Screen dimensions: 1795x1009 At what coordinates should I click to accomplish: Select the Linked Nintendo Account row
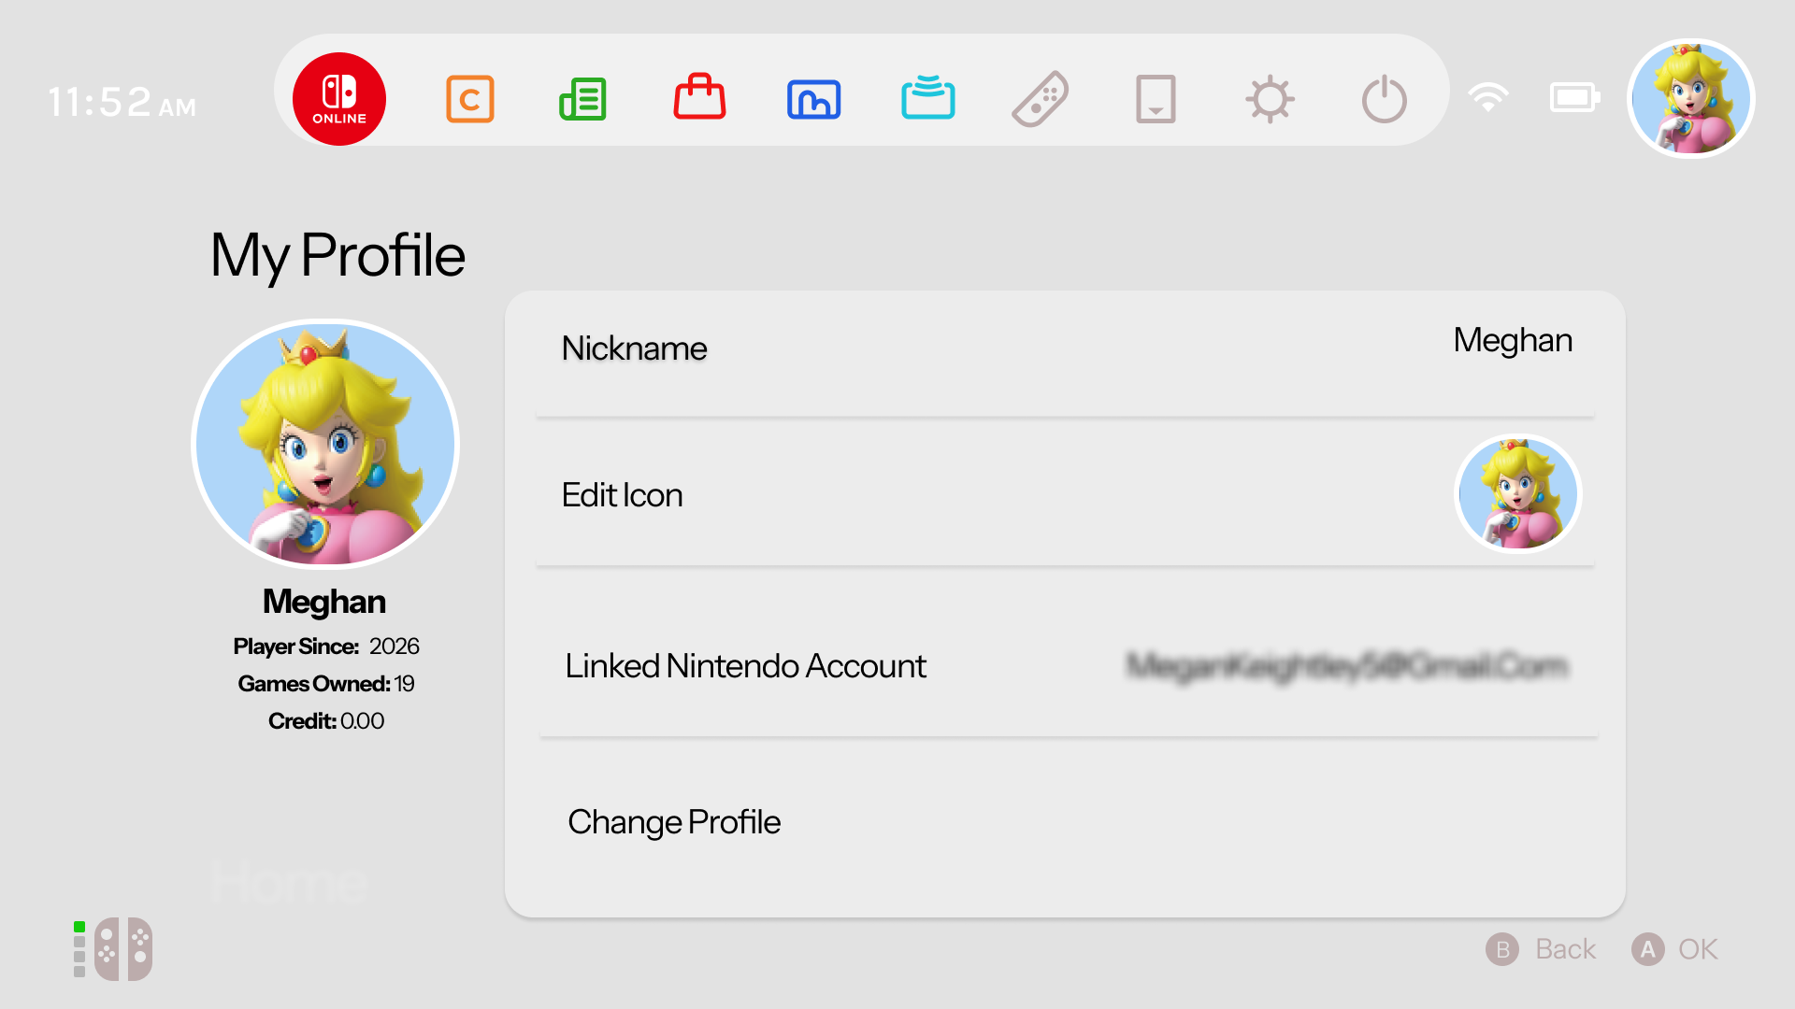(1067, 653)
